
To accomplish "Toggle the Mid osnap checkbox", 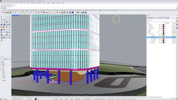I will 1,66.
